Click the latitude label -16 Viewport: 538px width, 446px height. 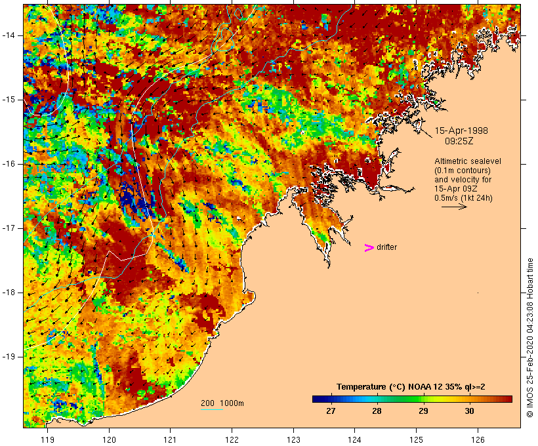click(x=9, y=164)
